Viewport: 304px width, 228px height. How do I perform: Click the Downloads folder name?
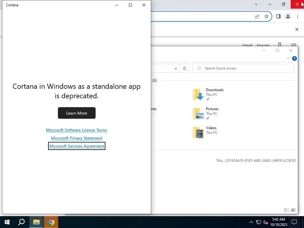[215, 90]
